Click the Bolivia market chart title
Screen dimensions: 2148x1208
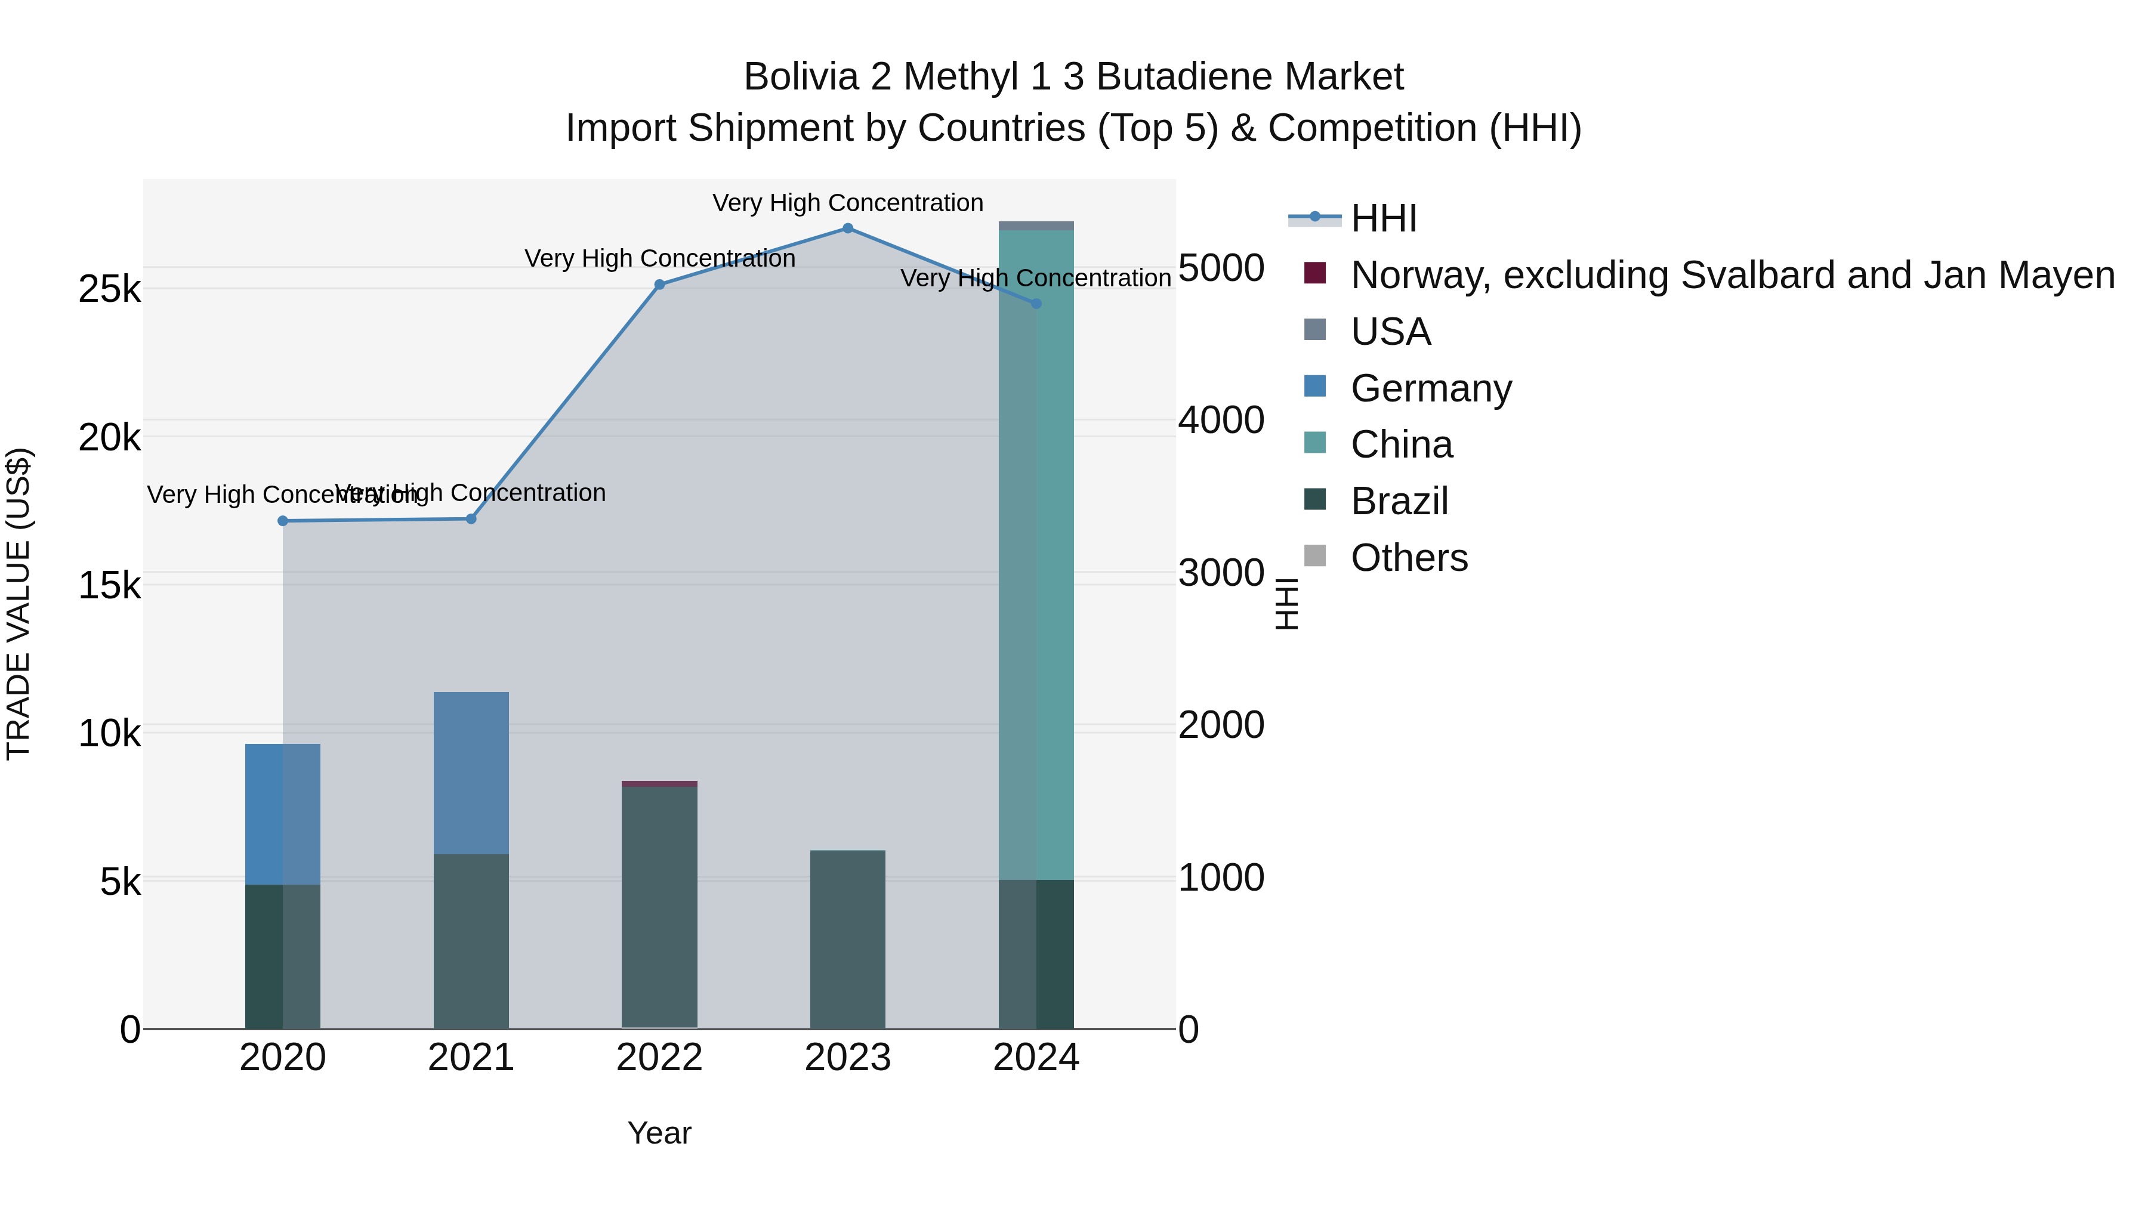tap(1074, 101)
